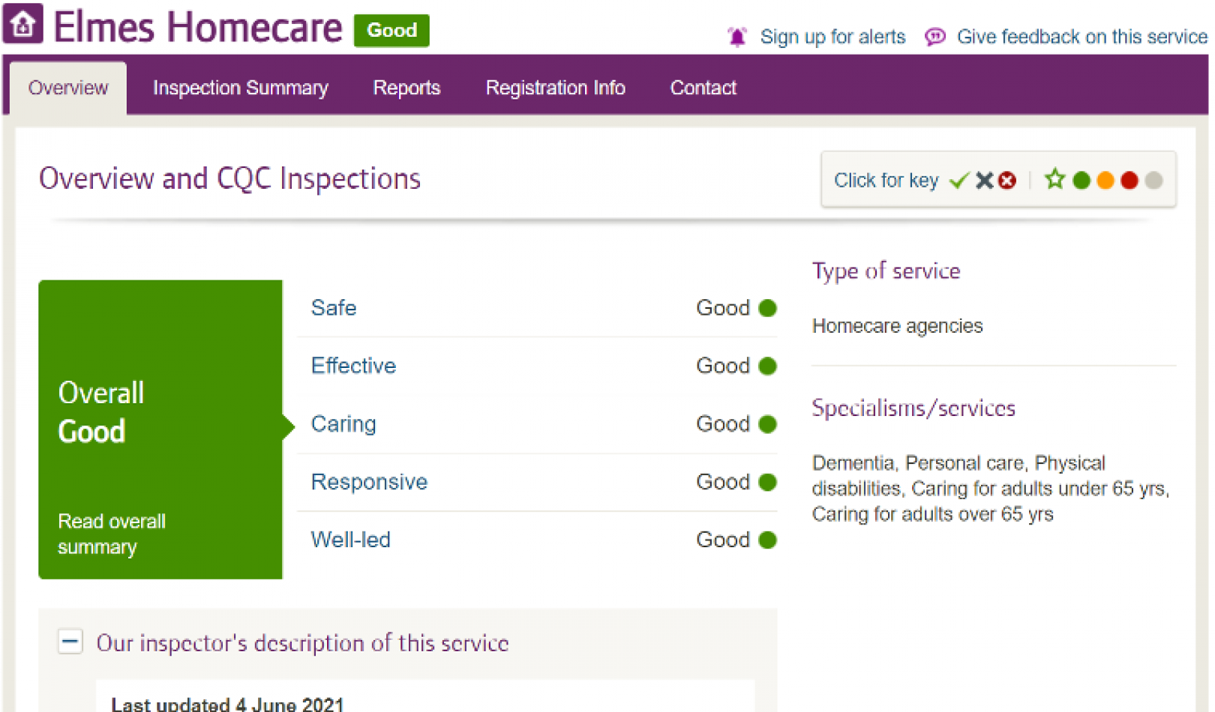The width and height of the screenshot is (1215, 712).
Task: Click the orange rating dot in key
Action: click(x=1105, y=181)
